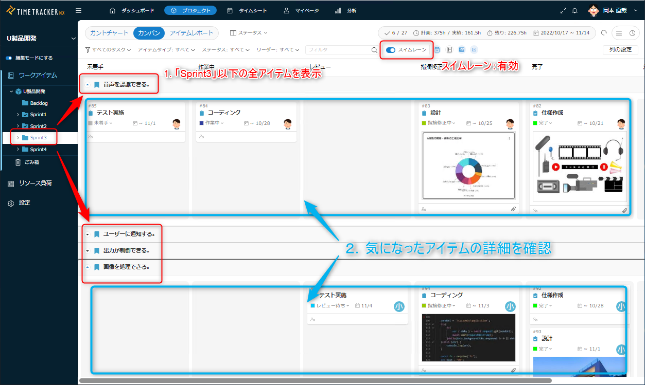645x385 pixels.
Task: Click the clock history icon at top right
Action: click(x=632, y=33)
